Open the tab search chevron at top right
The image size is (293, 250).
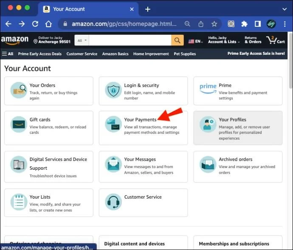[x=285, y=9]
